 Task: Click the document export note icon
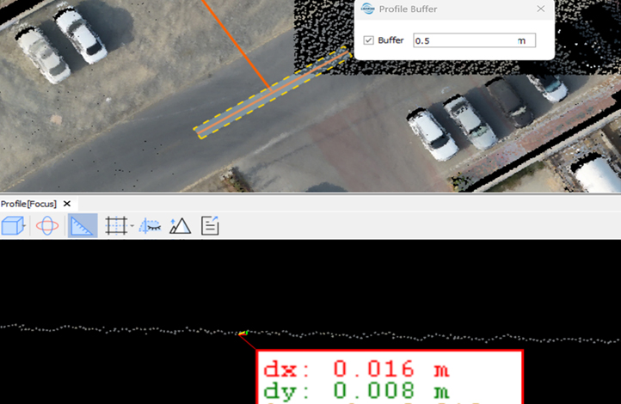[x=210, y=226]
